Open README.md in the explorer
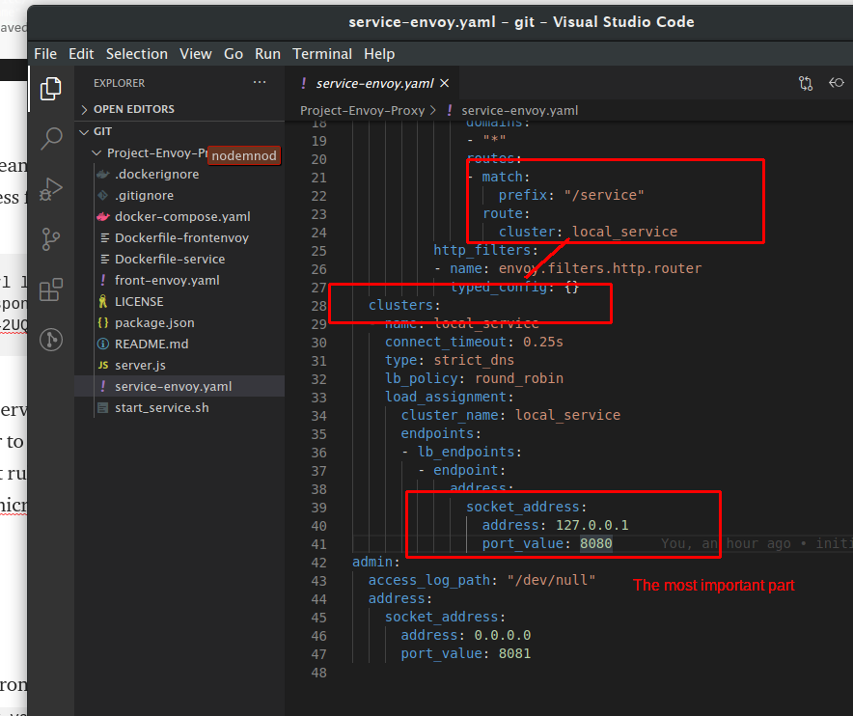Image resolution: width=853 pixels, height=716 pixels. [151, 344]
